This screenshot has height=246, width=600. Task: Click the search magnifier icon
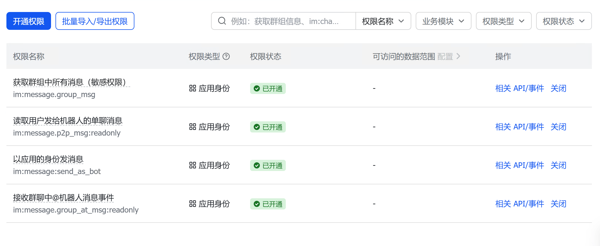click(x=222, y=21)
